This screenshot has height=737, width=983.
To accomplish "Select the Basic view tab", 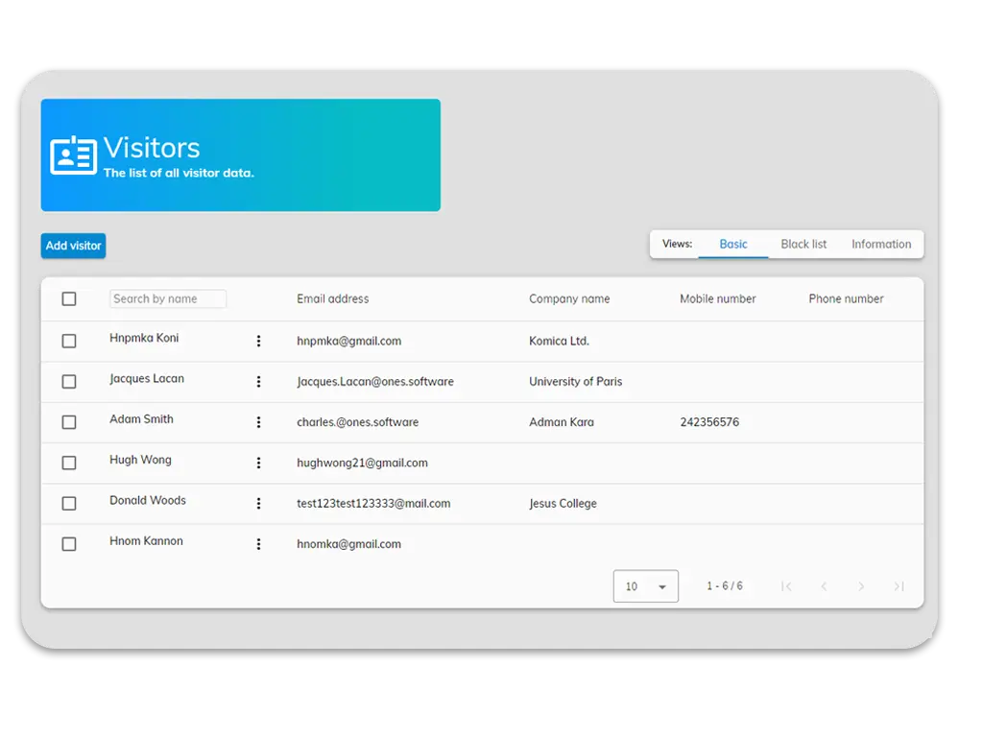I will pos(733,245).
